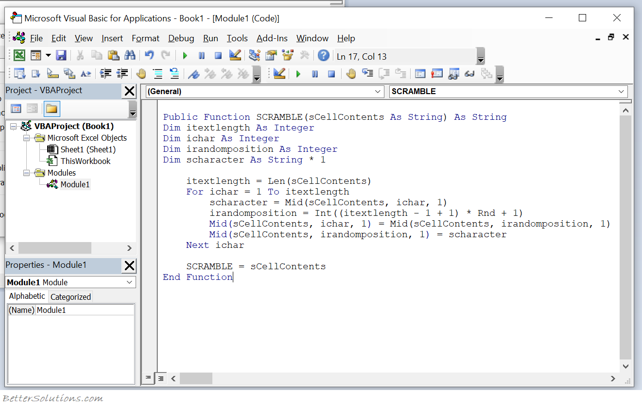This screenshot has width=642, height=407.
Task: Toggle Folders in the Project pane
Action: click(52, 109)
